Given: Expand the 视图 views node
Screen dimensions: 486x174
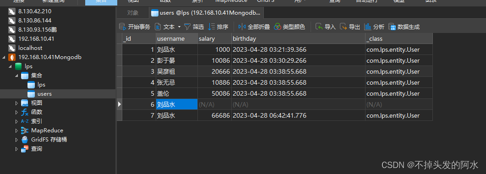Looking at the screenshot, I should click(16, 103).
